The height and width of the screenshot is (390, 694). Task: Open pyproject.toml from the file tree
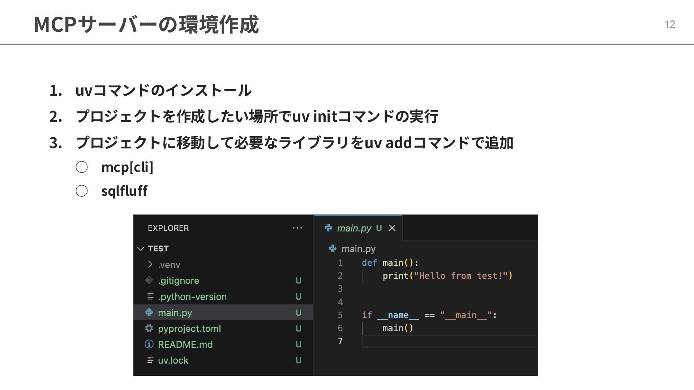[x=189, y=329]
